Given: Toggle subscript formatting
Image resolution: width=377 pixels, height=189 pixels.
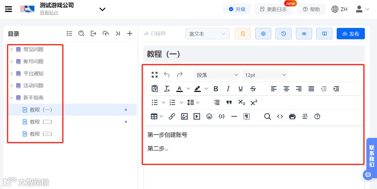Looking at the screenshot, I should coord(242,102).
